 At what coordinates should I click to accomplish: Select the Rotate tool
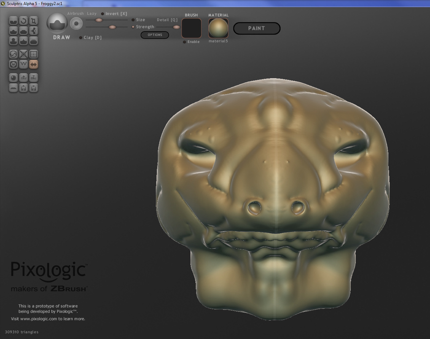pos(24,21)
